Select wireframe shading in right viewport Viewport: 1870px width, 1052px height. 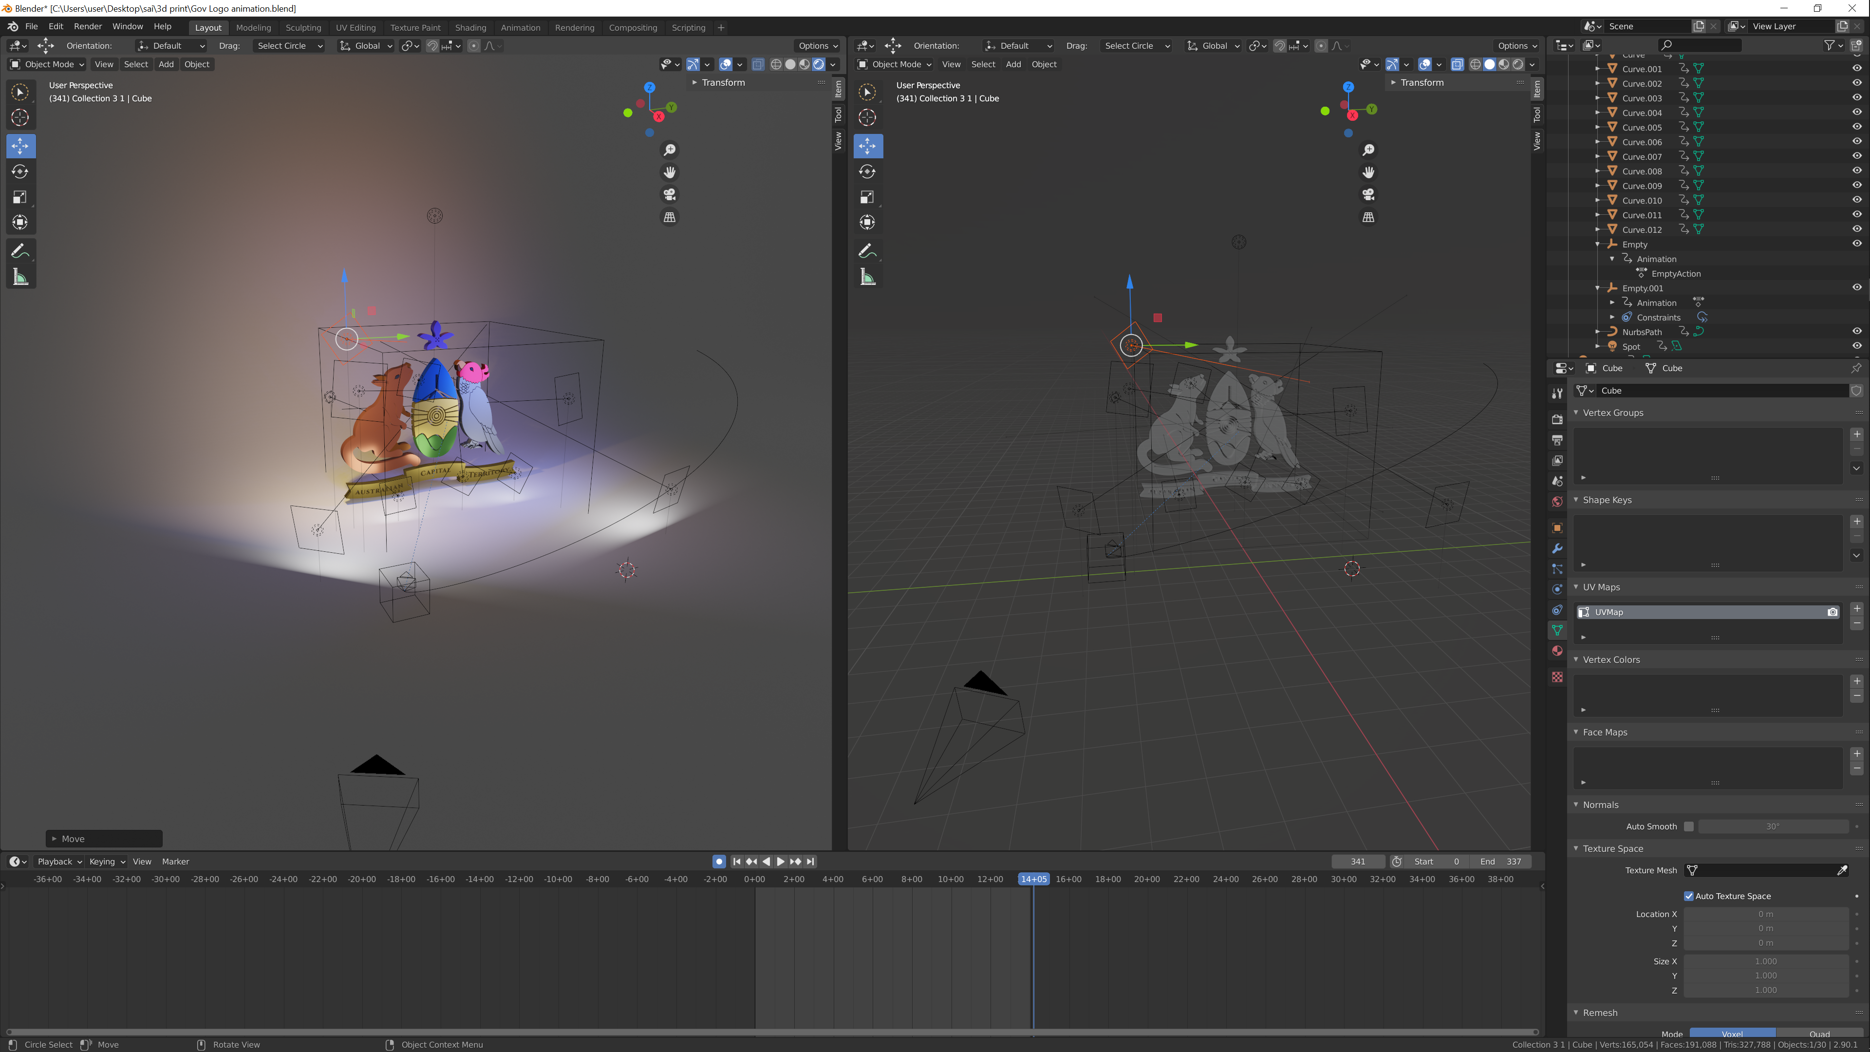(1475, 65)
